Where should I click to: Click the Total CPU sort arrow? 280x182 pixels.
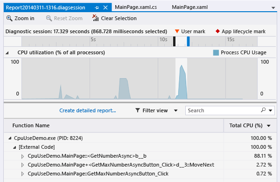click(x=269, y=126)
